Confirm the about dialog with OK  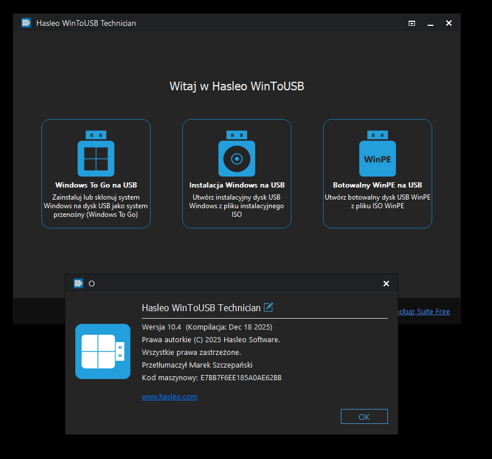pos(364,416)
